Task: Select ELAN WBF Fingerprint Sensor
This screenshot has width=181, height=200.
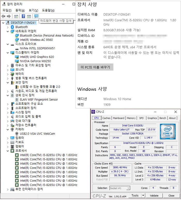Action: 39,100
